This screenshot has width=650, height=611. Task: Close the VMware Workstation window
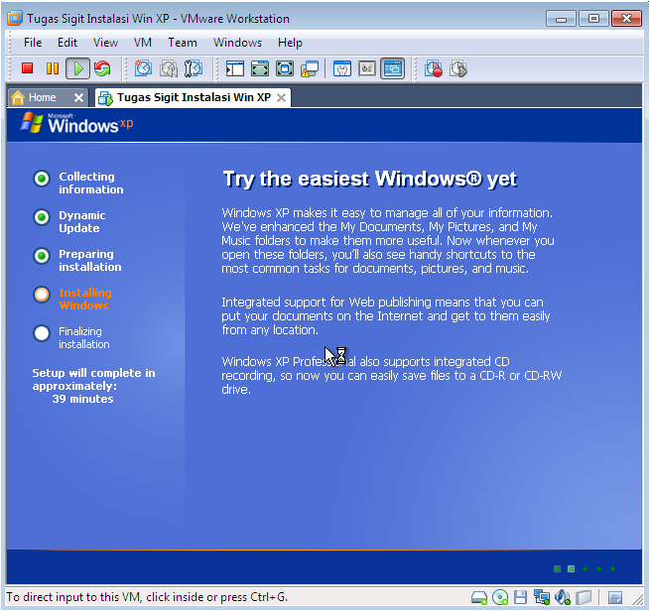pos(627,19)
